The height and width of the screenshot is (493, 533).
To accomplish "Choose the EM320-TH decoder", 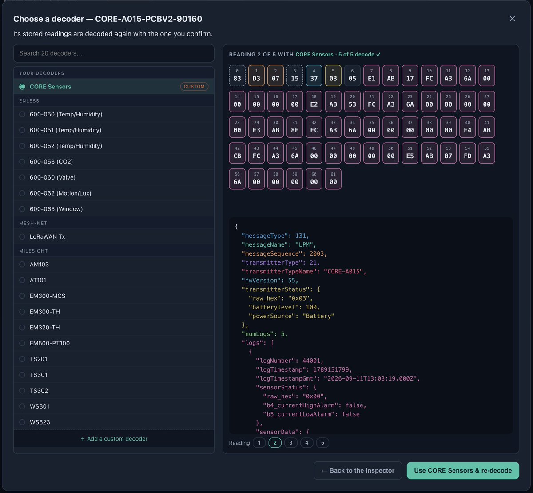I will (x=114, y=328).
